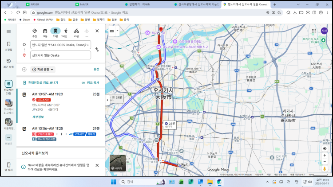This screenshot has width=333, height=187.
Task: Open route options (옵션)
Action: tap(96, 70)
